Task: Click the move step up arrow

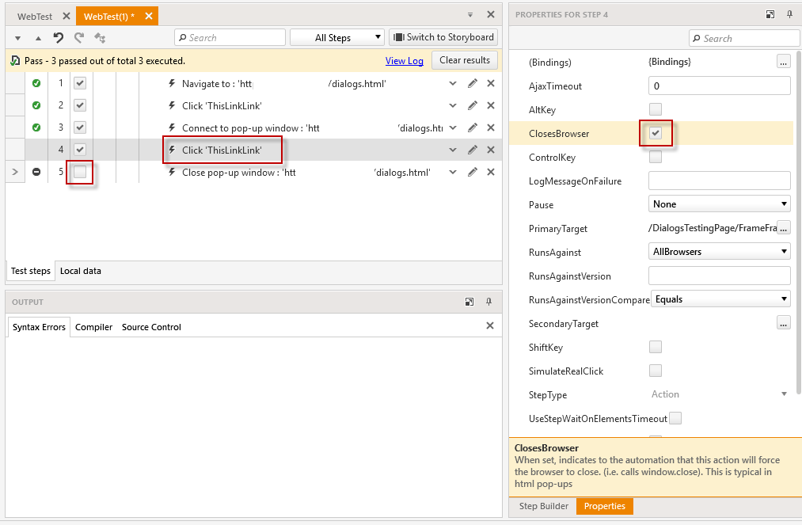Action: point(38,38)
